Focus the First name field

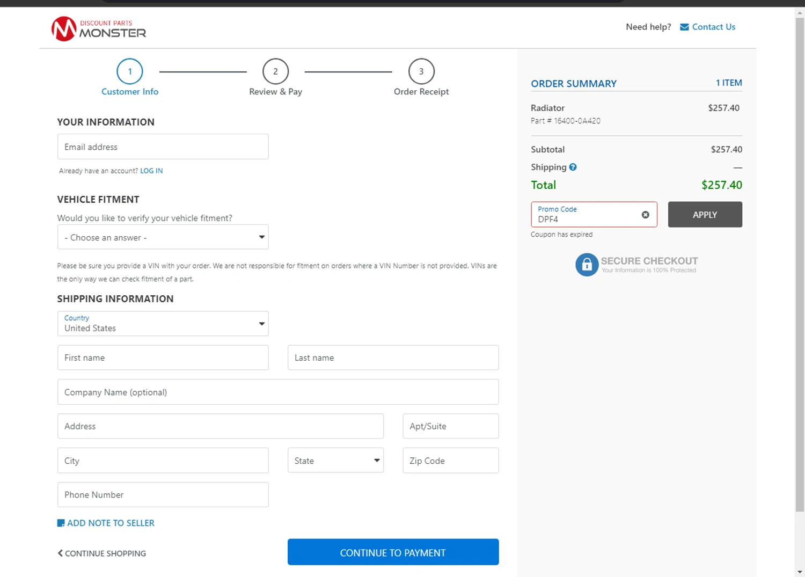tap(163, 357)
